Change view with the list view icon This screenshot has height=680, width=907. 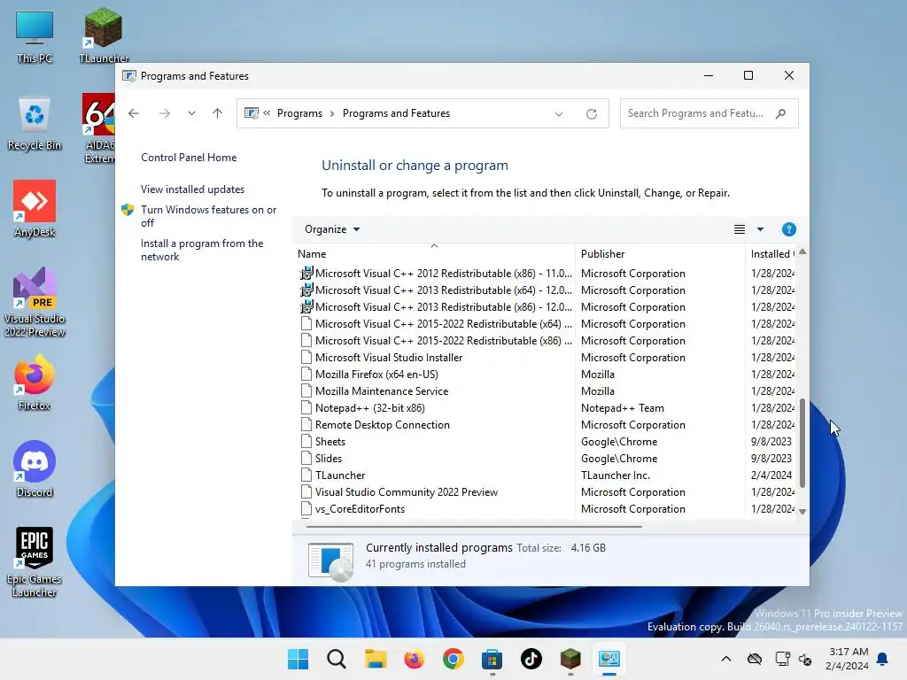tap(740, 229)
